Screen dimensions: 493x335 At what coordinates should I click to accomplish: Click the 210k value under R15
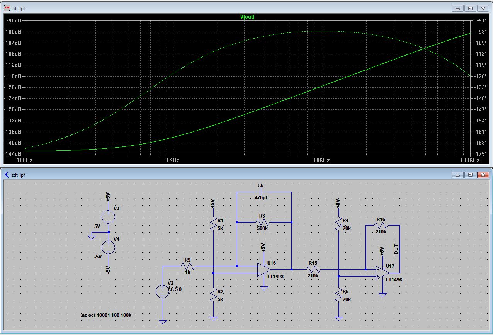click(313, 276)
